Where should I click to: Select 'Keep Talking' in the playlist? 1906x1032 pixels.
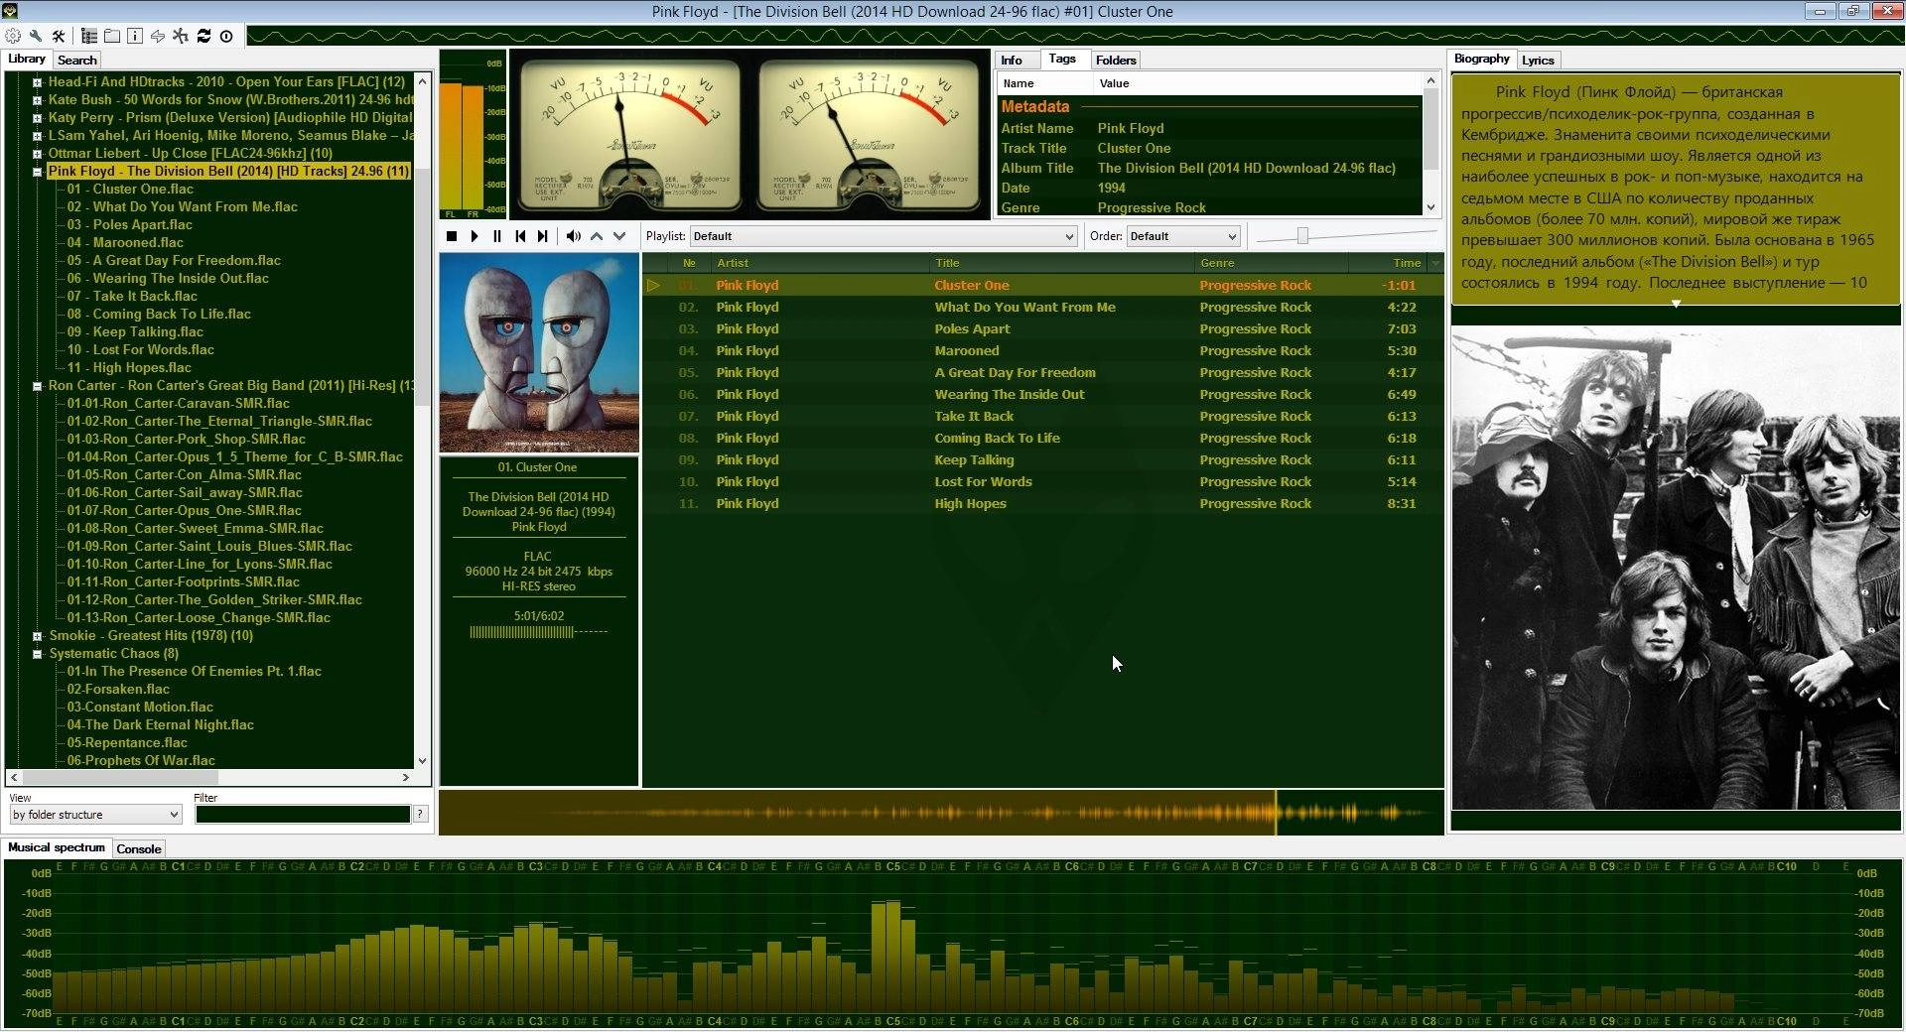[x=1042, y=460]
